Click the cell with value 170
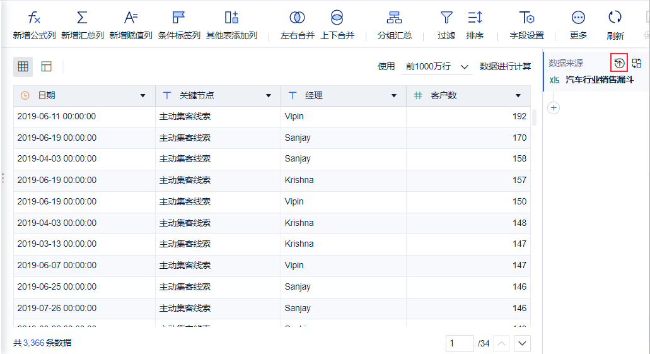 (x=468, y=138)
